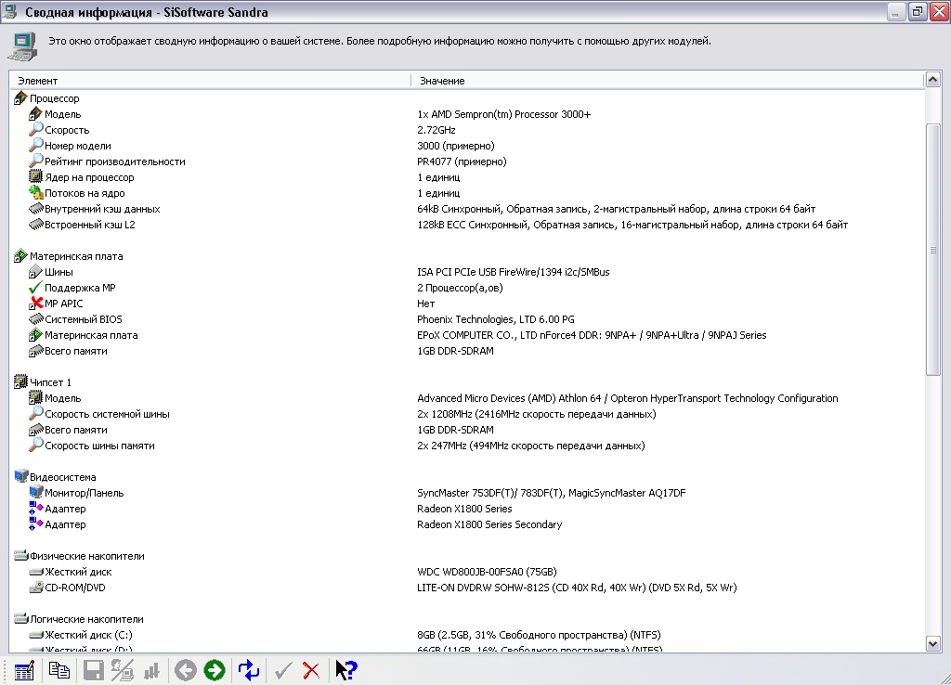Image resolution: width=951 pixels, height=685 pixels.
Task: Click value starting 'SyncMaster 753DF(T)'
Action: click(x=552, y=493)
